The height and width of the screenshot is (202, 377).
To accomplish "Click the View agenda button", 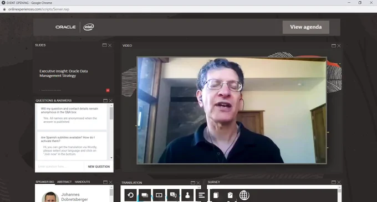I will (306, 27).
